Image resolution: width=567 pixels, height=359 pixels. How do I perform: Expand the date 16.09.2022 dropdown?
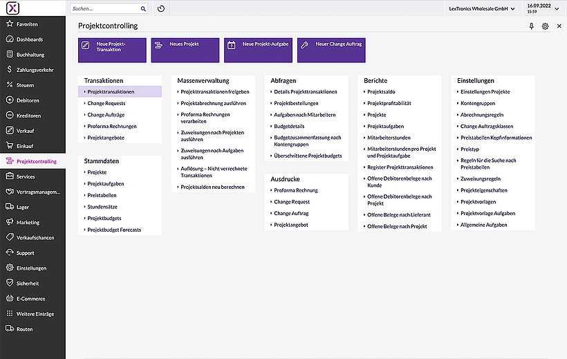tap(543, 8)
